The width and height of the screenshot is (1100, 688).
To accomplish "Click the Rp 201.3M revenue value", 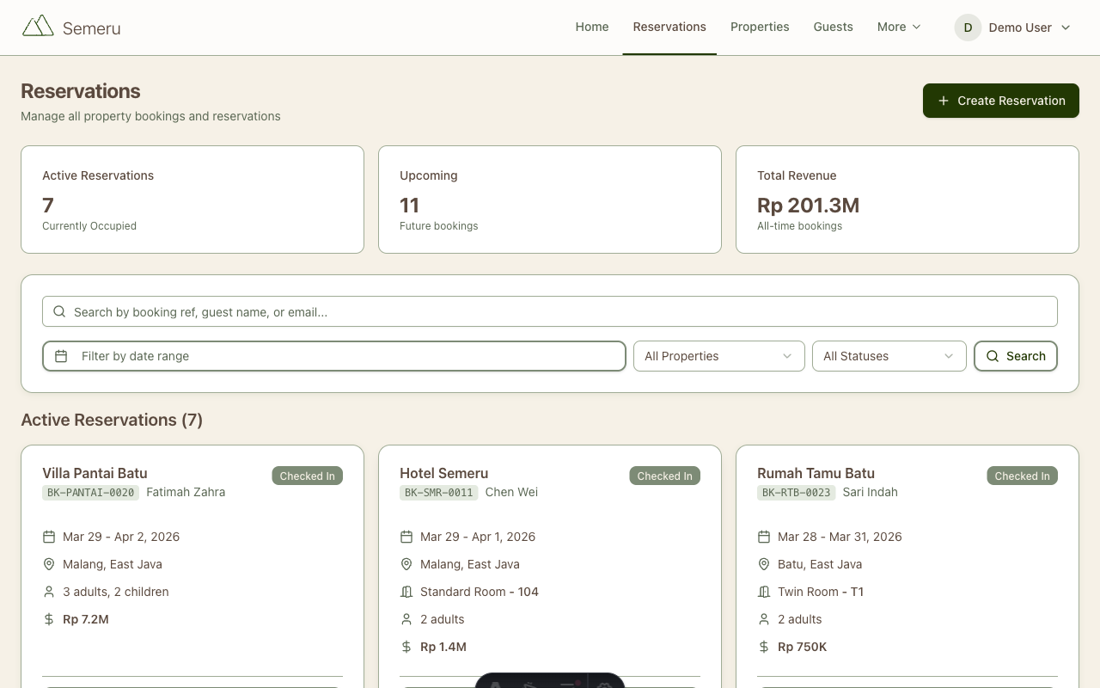I will pos(808,206).
